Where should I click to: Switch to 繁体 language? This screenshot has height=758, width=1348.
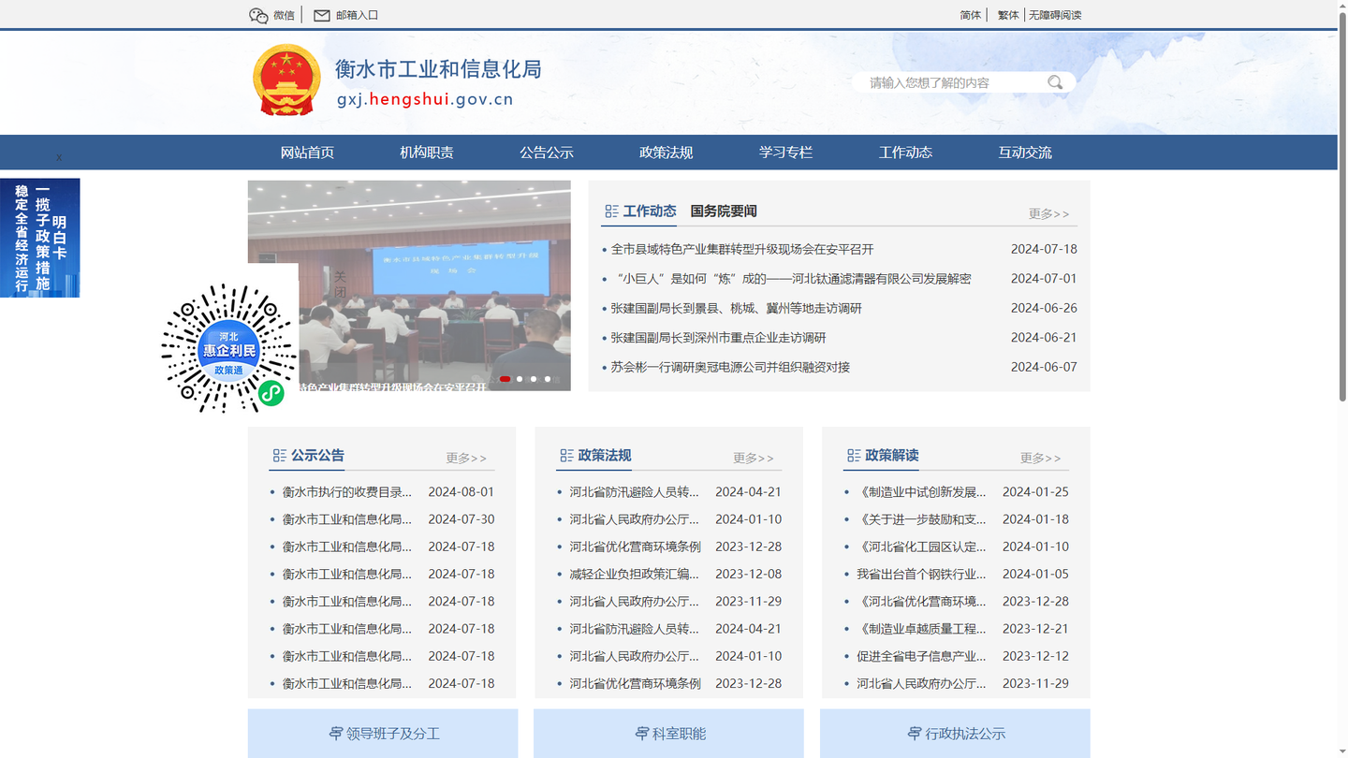point(1008,15)
